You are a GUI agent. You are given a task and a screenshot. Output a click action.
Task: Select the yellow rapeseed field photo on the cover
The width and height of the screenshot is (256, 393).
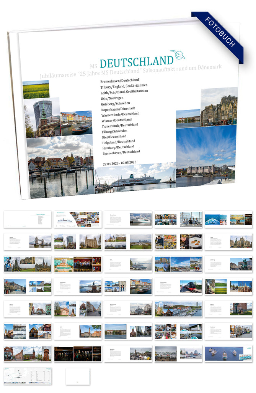click(36, 90)
